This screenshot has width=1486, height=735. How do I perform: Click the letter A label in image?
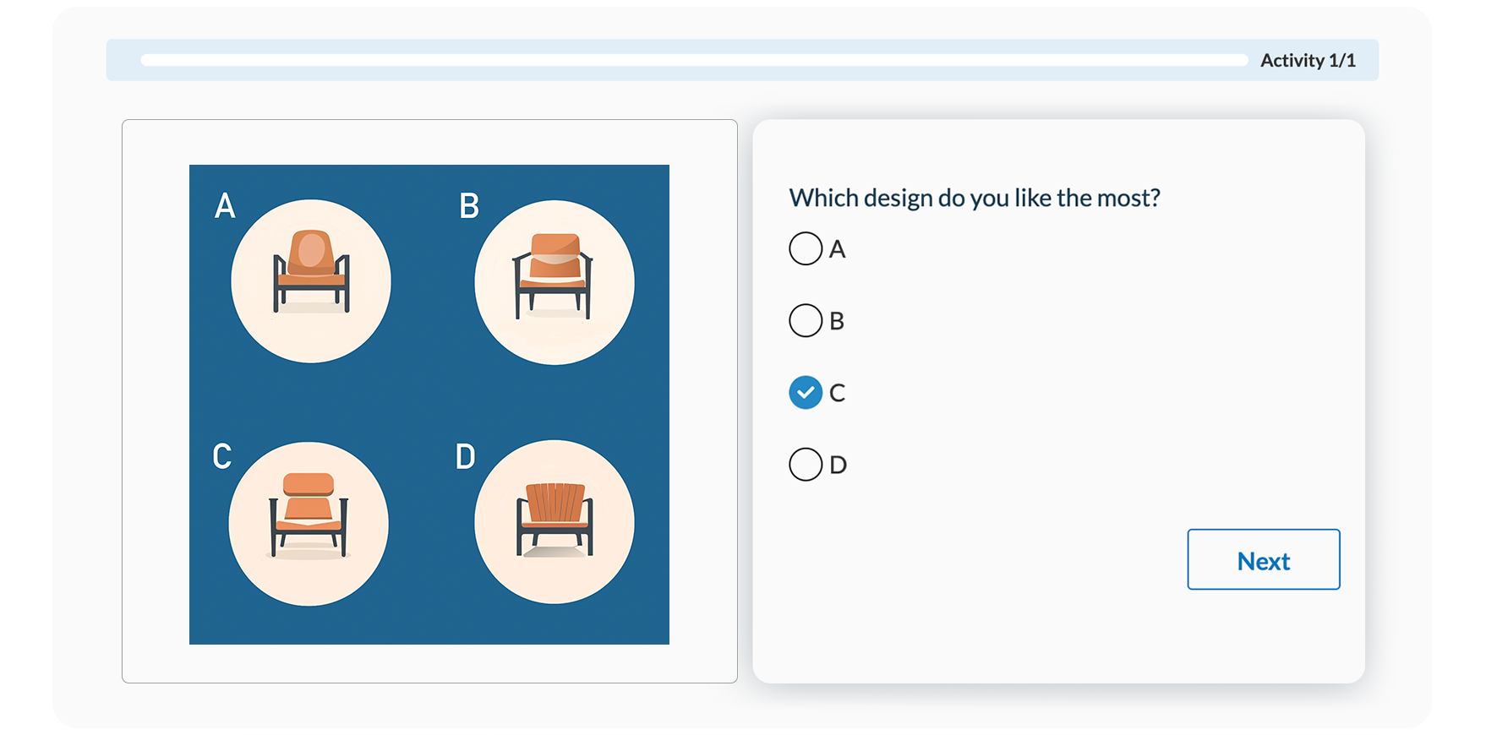coord(225,206)
